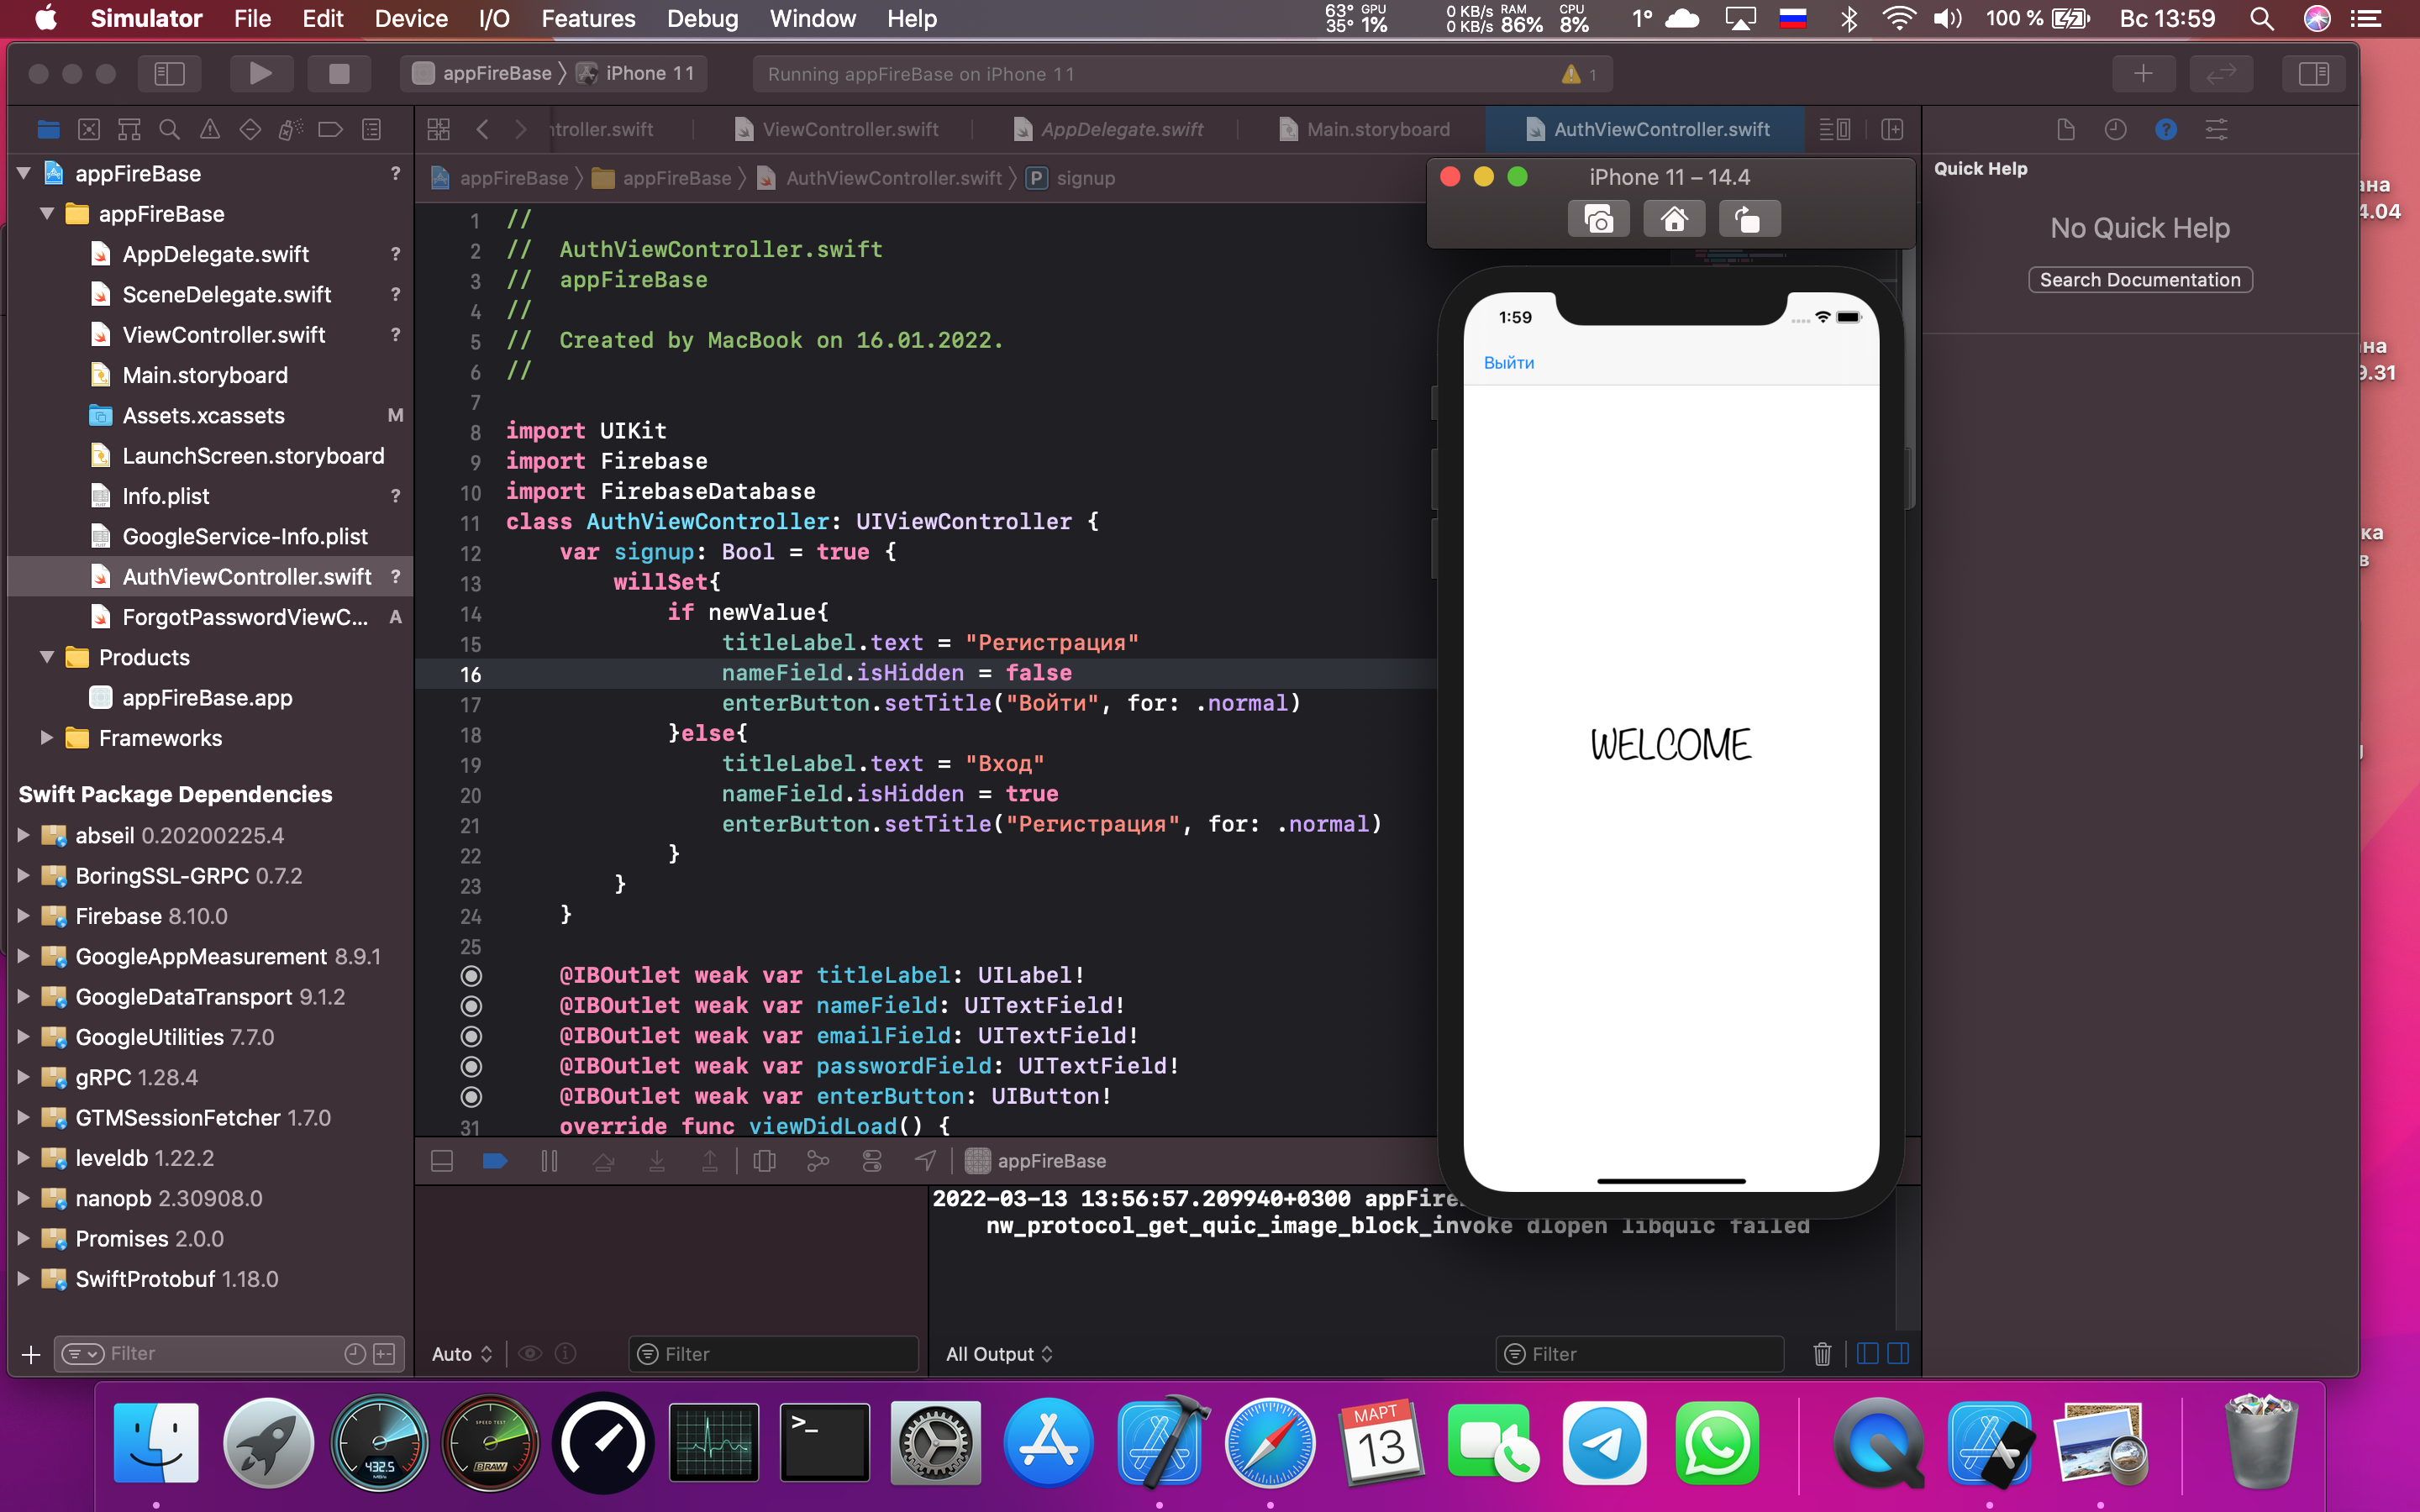Screen dimensions: 2420x1512
Task: Toggle the inspectors panel visibility button
Action: pyautogui.click(x=2313, y=73)
